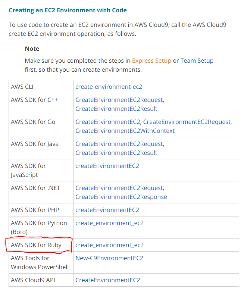Open create_environment_ec2 in the Ruby row

[109, 245]
